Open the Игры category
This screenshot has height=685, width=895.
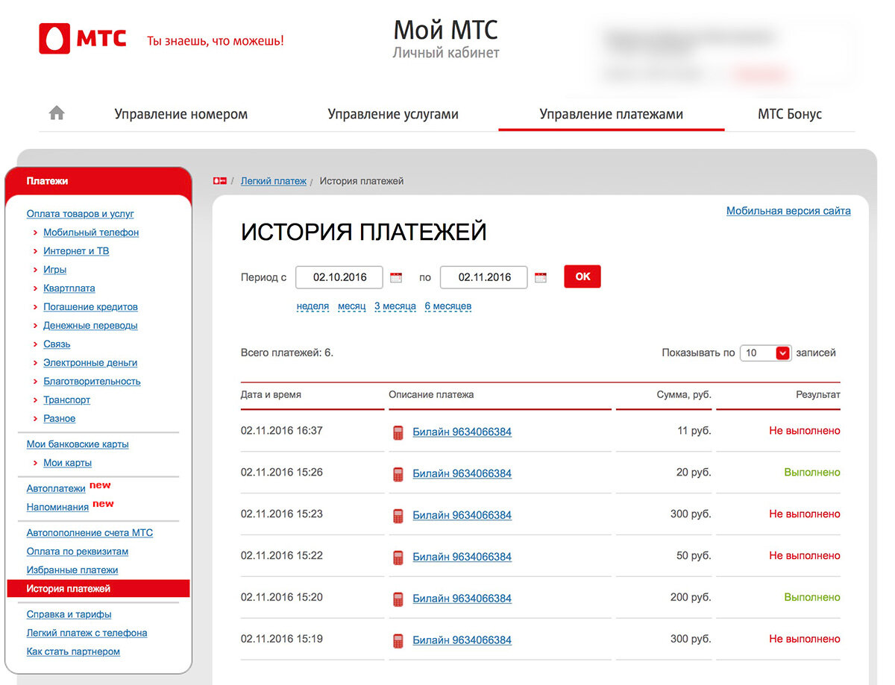click(55, 270)
